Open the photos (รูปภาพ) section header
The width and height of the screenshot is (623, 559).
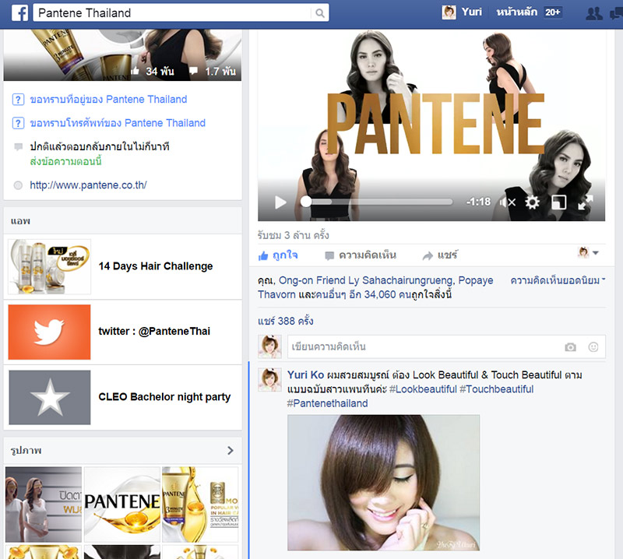26,451
